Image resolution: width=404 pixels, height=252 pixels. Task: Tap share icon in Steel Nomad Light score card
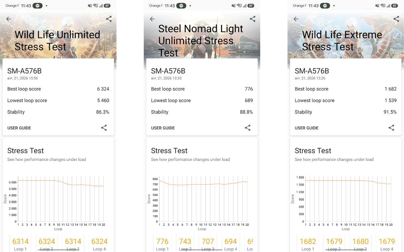pyautogui.click(x=247, y=128)
